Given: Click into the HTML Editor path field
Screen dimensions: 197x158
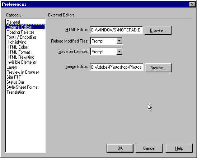Looking at the screenshot, I should point(116,30).
